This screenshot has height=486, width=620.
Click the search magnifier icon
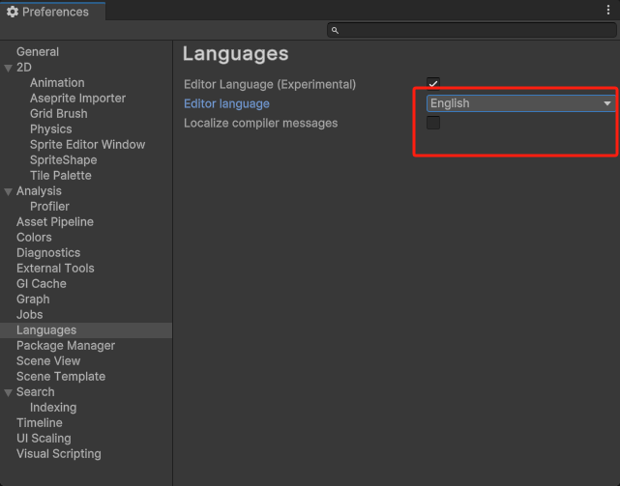[x=335, y=31]
